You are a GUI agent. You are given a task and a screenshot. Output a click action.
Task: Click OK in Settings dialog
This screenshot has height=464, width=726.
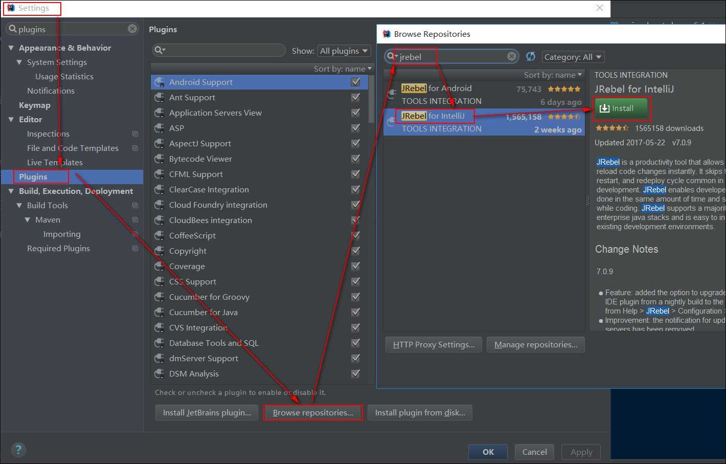click(x=488, y=452)
